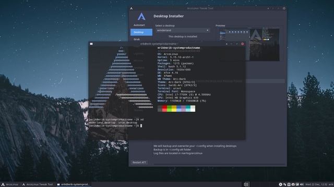Click the terminal prompt cursor line
This screenshot has width=334, height=187.
115,126
